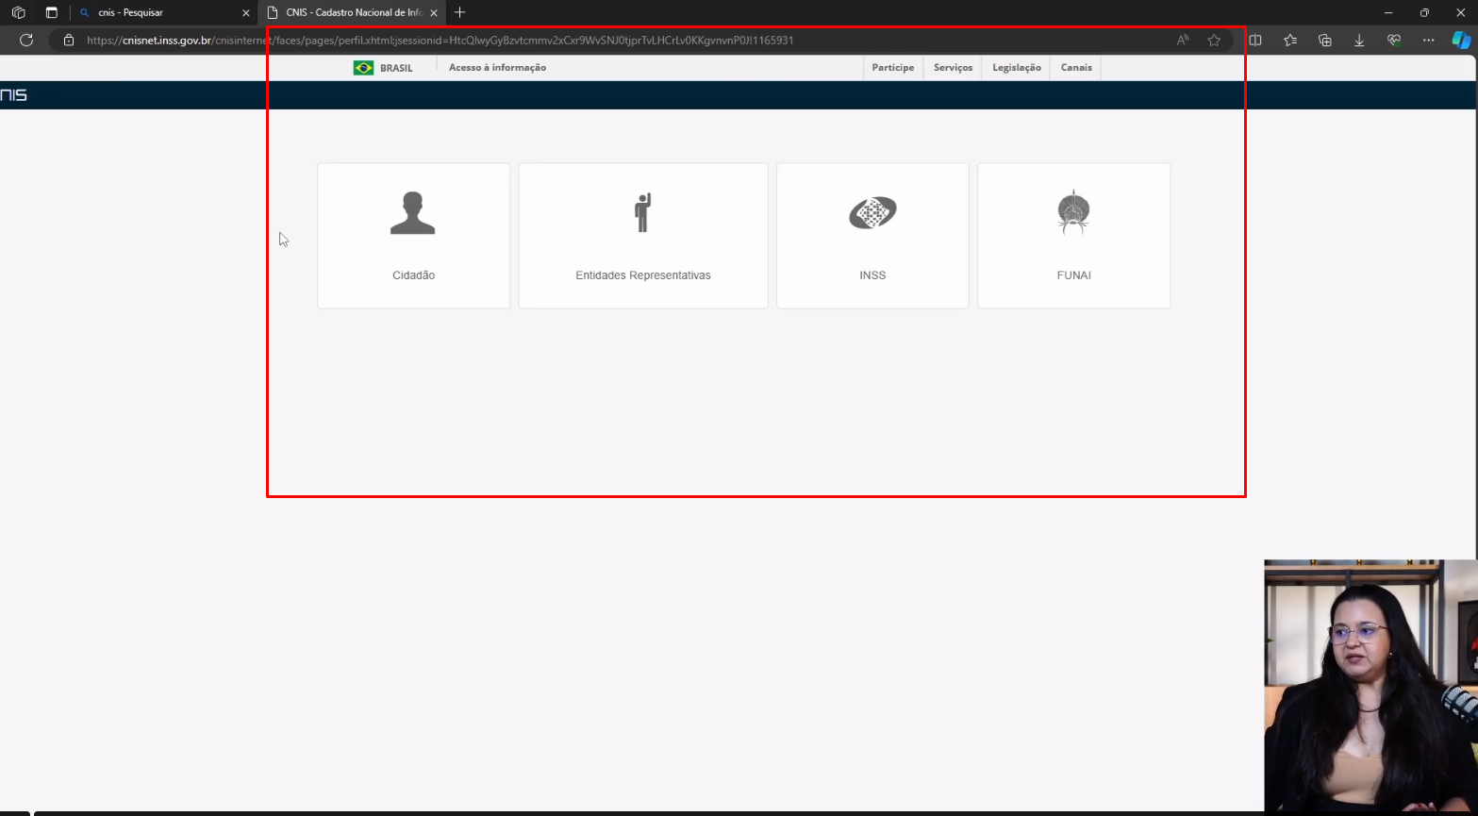Open the Serviços menu item

pyautogui.click(x=953, y=68)
